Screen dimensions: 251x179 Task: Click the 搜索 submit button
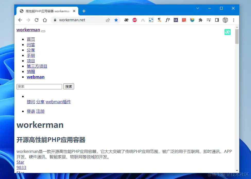click(69, 87)
